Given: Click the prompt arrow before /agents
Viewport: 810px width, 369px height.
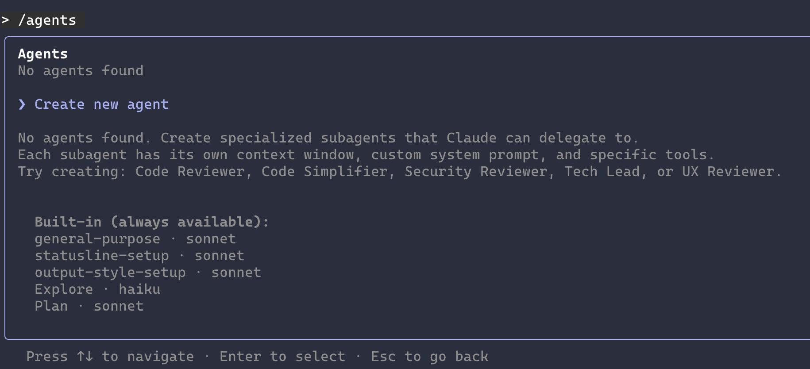Looking at the screenshot, I should [5, 20].
